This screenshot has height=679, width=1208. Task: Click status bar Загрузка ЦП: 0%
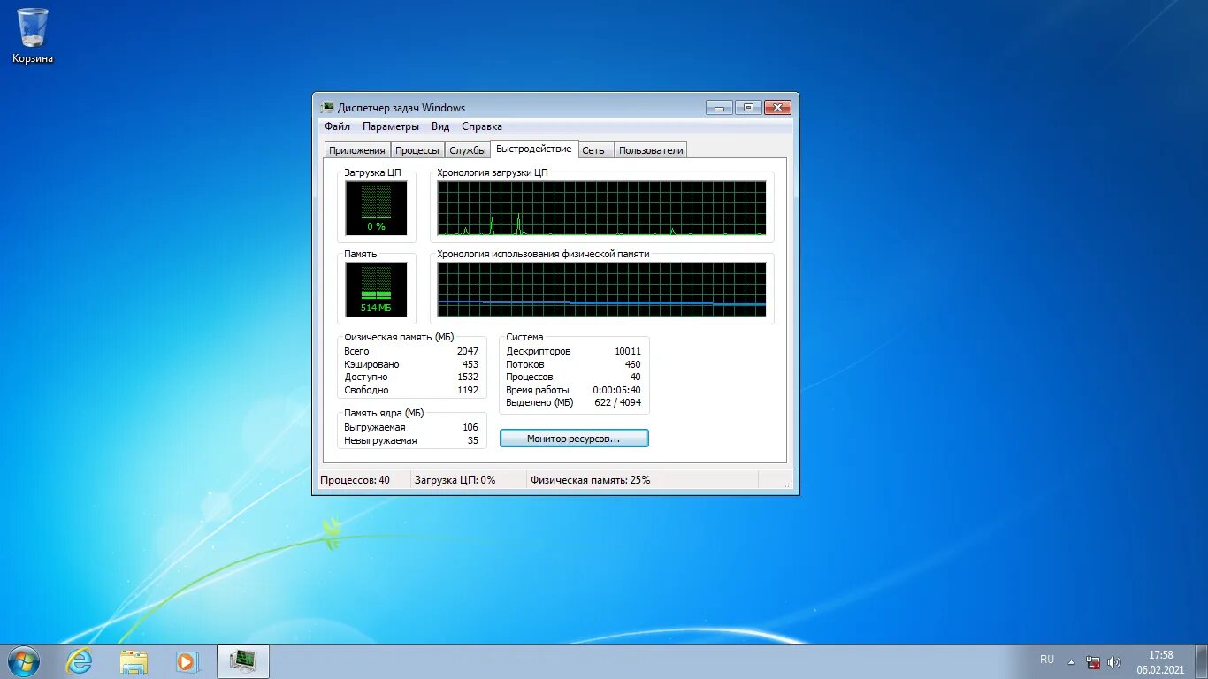point(455,480)
